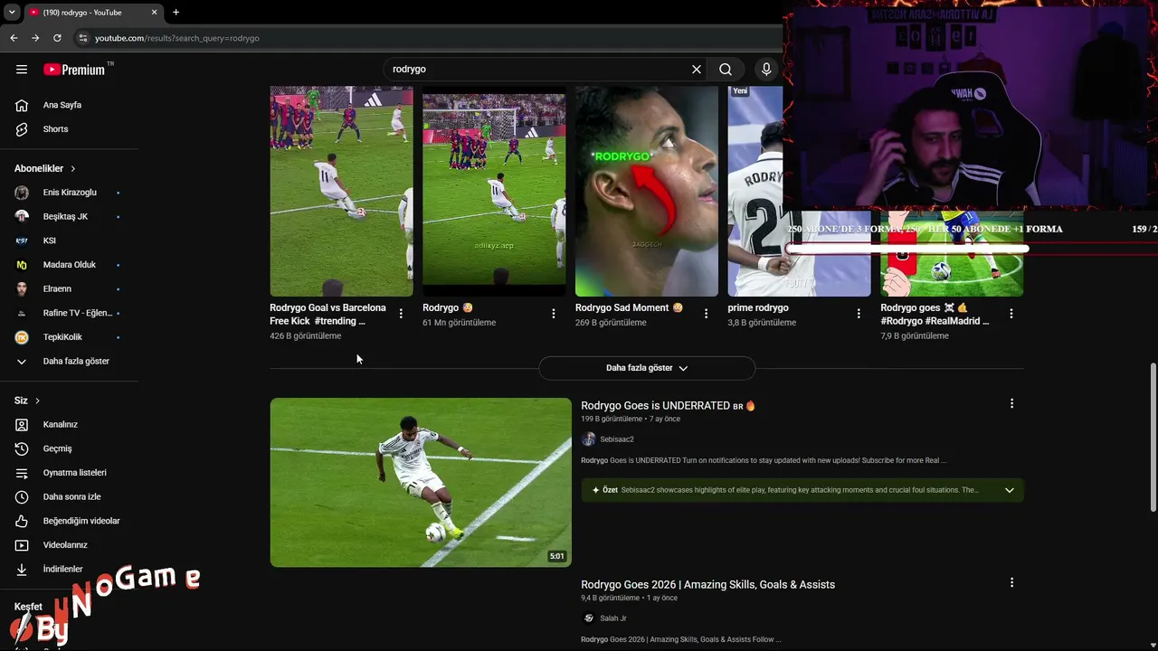Open Sebisaac2 channel name link
Viewport: 1158px width, 651px height.
click(x=617, y=439)
